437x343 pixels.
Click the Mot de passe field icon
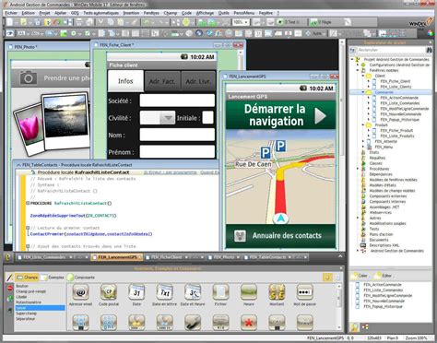pos(305,292)
